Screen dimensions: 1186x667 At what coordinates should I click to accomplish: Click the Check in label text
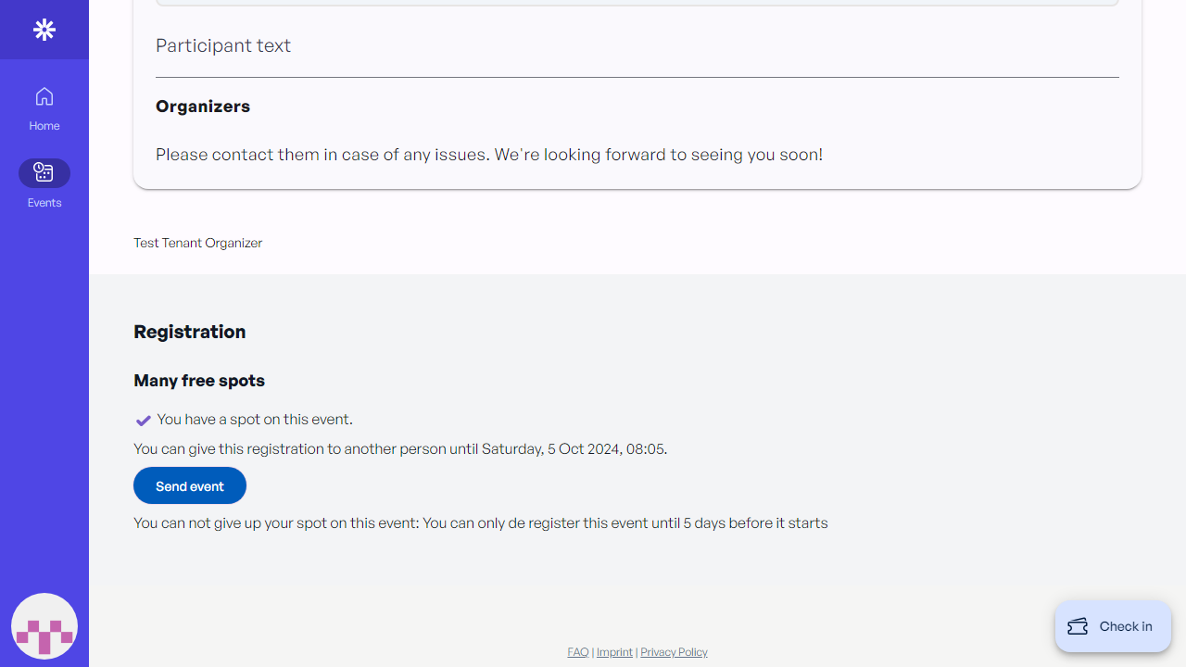point(1126,626)
